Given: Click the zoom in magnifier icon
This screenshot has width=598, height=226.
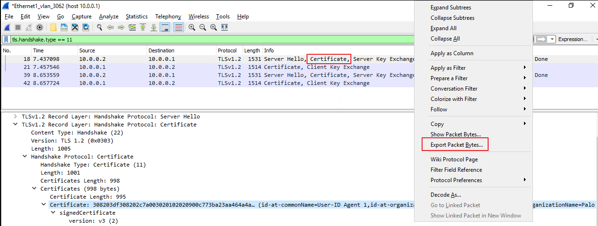Looking at the screenshot, I should (x=192, y=27).
